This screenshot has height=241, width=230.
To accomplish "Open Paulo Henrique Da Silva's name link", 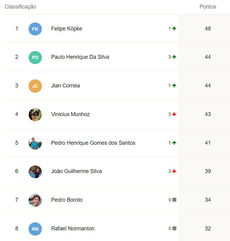I will [80, 57].
